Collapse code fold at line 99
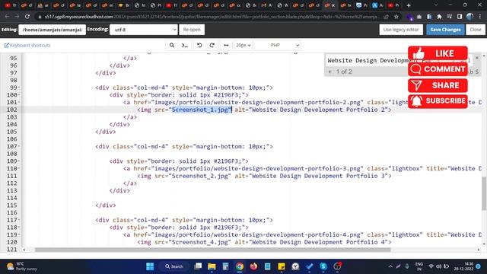 point(20,88)
